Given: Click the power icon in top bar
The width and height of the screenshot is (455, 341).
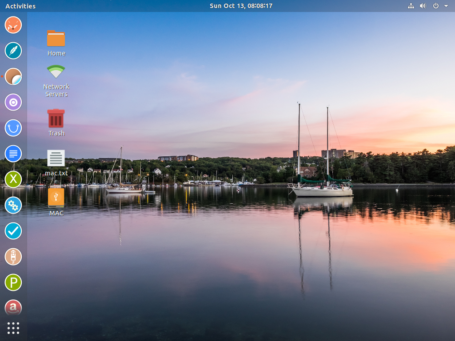Looking at the screenshot, I should [x=435, y=6].
